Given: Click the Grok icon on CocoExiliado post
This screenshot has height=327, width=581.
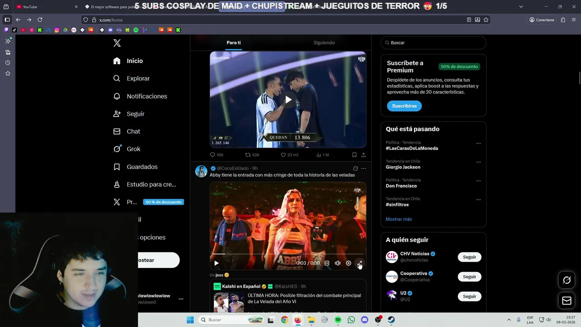Looking at the screenshot, I should [355, 168].
